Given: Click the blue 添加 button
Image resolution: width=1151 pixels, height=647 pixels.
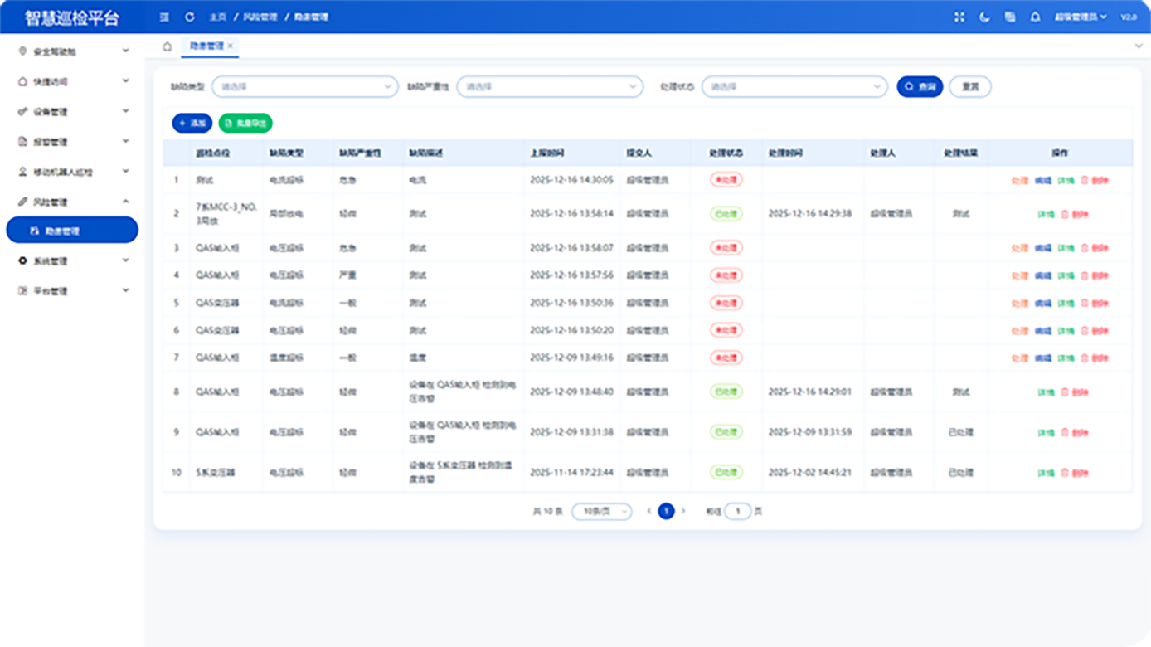Looking at the screenshot, I should 192,123.
